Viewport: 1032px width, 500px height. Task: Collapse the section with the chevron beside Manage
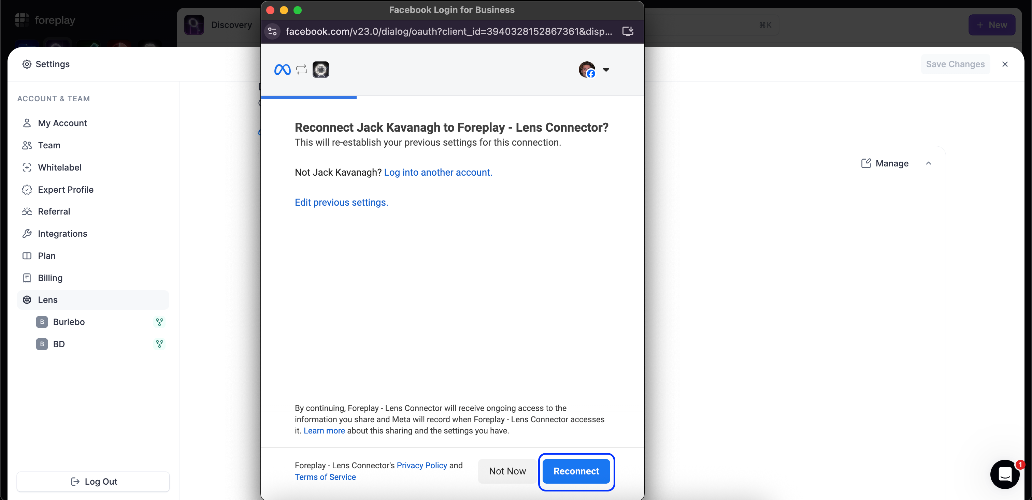pyautogui.click(x=929, y=163)
